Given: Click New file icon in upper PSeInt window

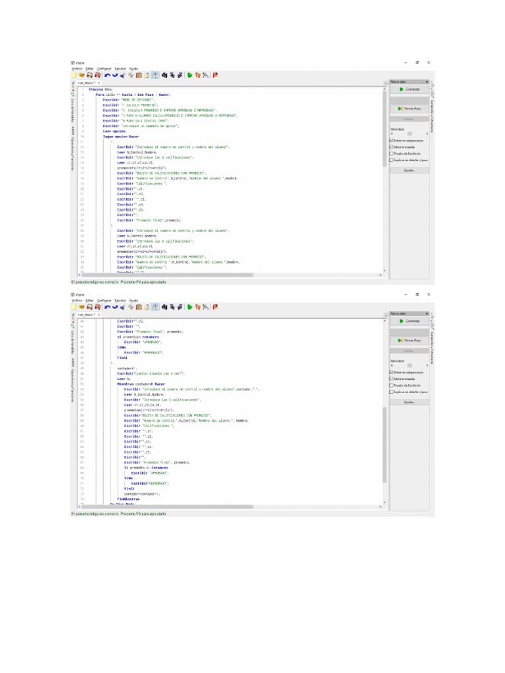Looking at the screenshot, I should pyautogui.click(x=74, y=76).
